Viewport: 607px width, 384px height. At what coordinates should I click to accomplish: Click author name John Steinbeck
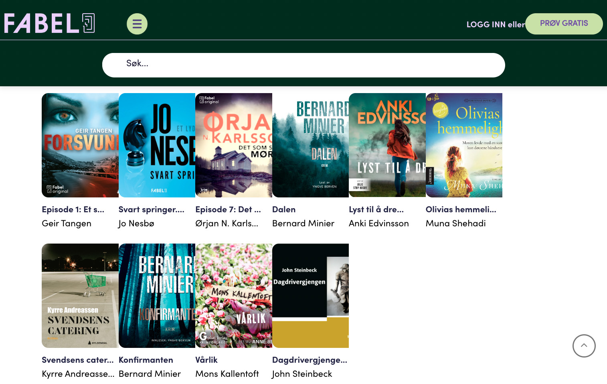(302, 374)
